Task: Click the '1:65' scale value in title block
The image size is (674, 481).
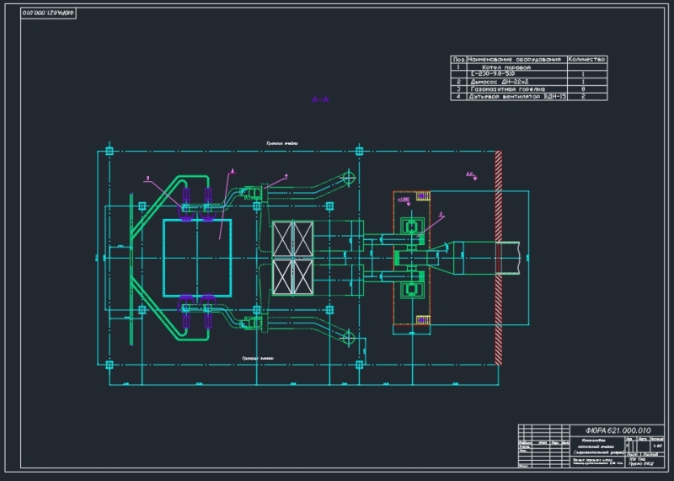Action: click(658, 446)
